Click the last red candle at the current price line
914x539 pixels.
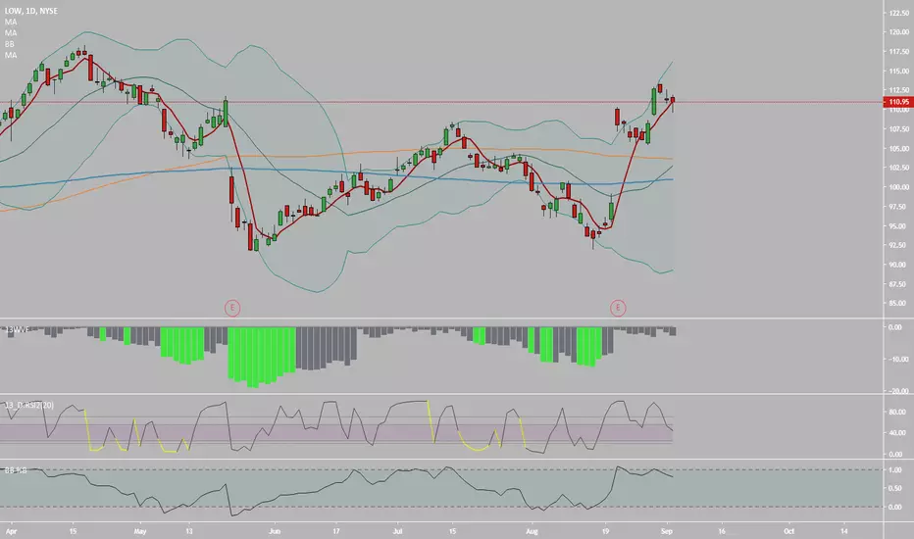pos(673,101)
